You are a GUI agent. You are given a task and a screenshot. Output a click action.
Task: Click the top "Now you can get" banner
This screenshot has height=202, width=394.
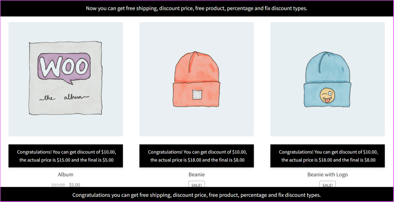coord(197,8)
